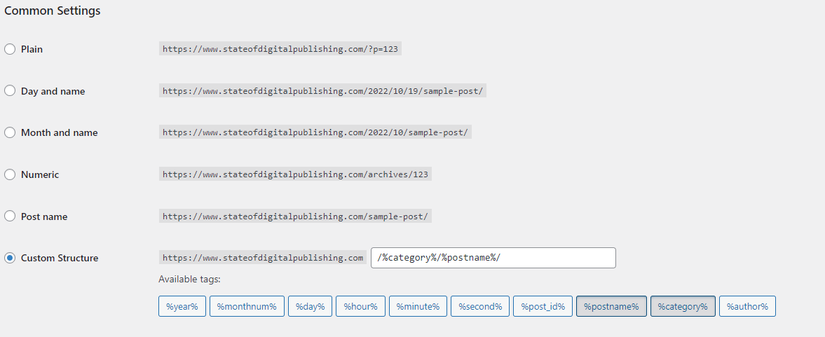The height and width of the screenshot is (337, 825).
Task: Remove the active %postname% tag
Action: click(611, 306)
